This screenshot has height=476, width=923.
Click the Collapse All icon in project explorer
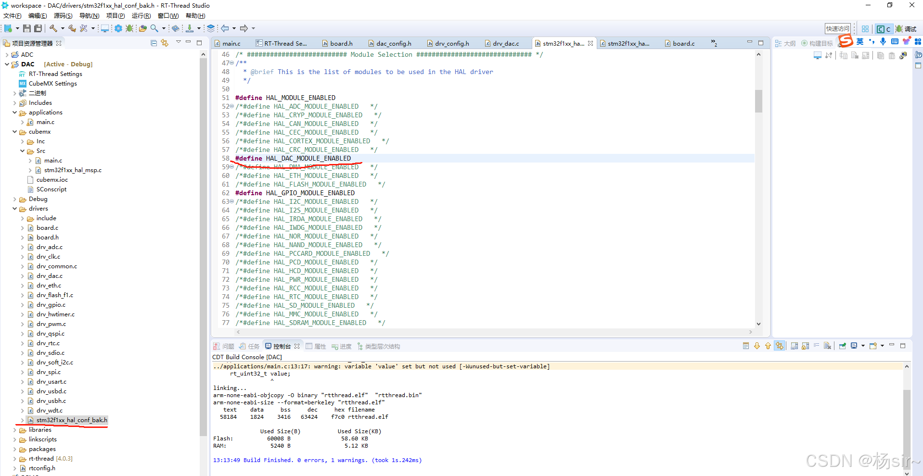tap(154, 43)
